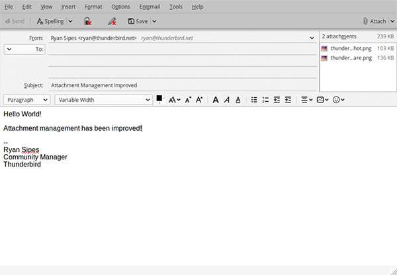The height and width of the screenshot is (275, 397).
Task: Open the Tools menu
Action: [176, 7]
